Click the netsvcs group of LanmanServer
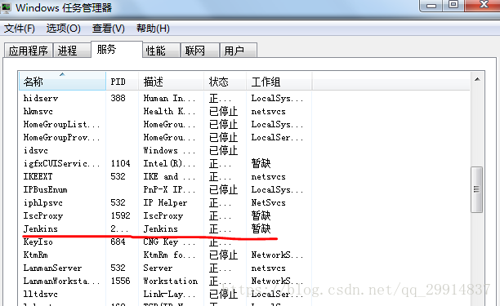Screen dimensions: 500x306 (x=269, y=268)
